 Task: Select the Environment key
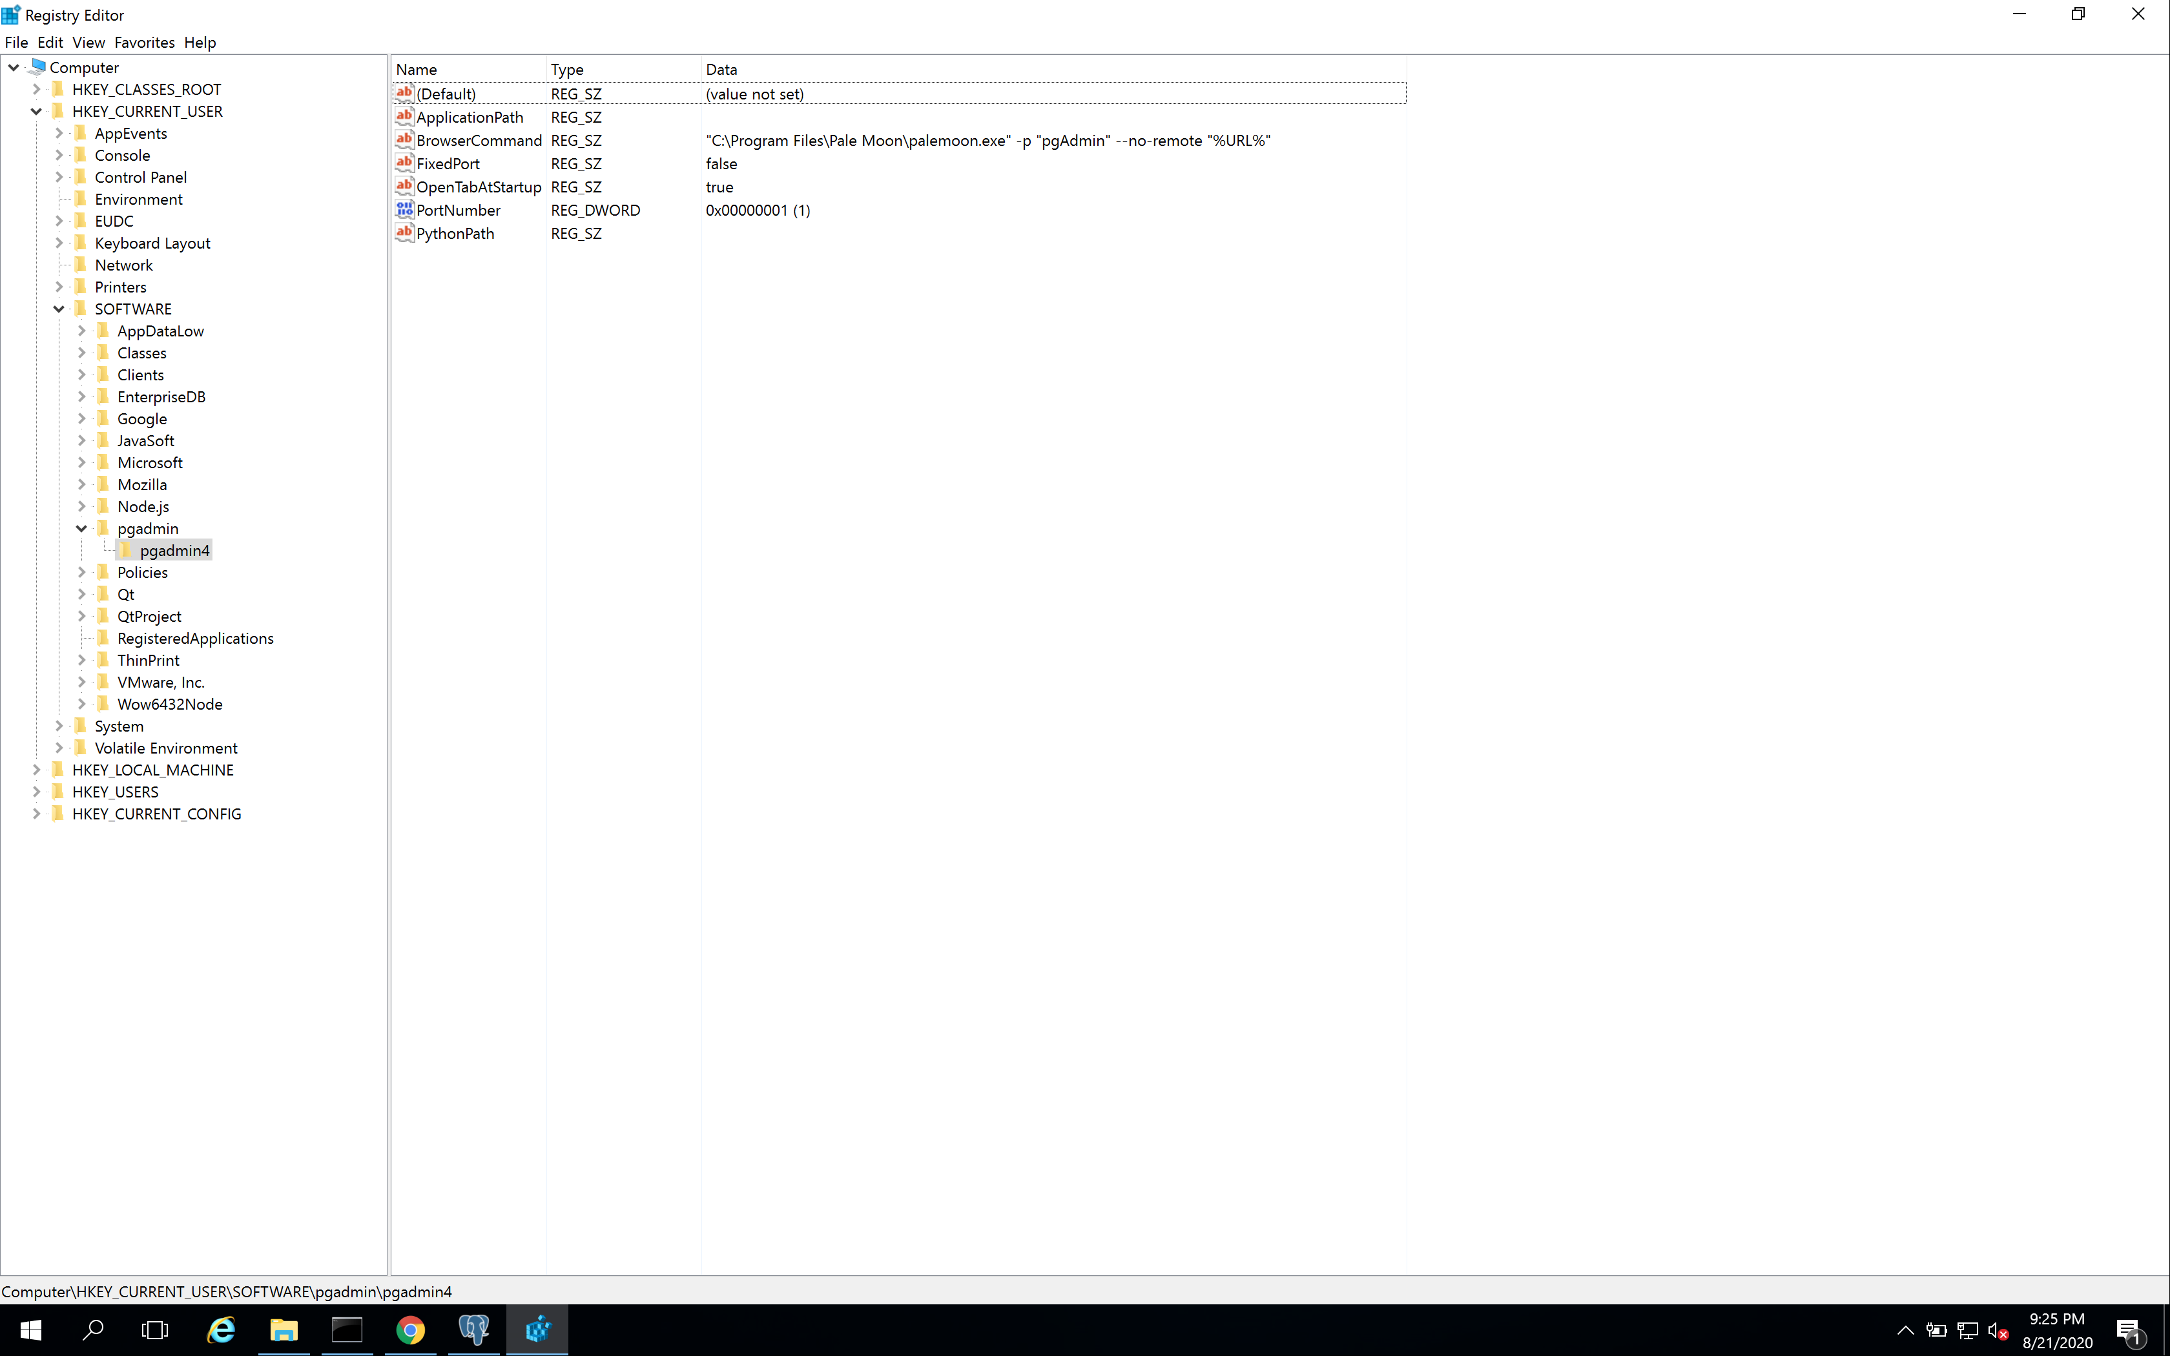[x=139, y=199]
